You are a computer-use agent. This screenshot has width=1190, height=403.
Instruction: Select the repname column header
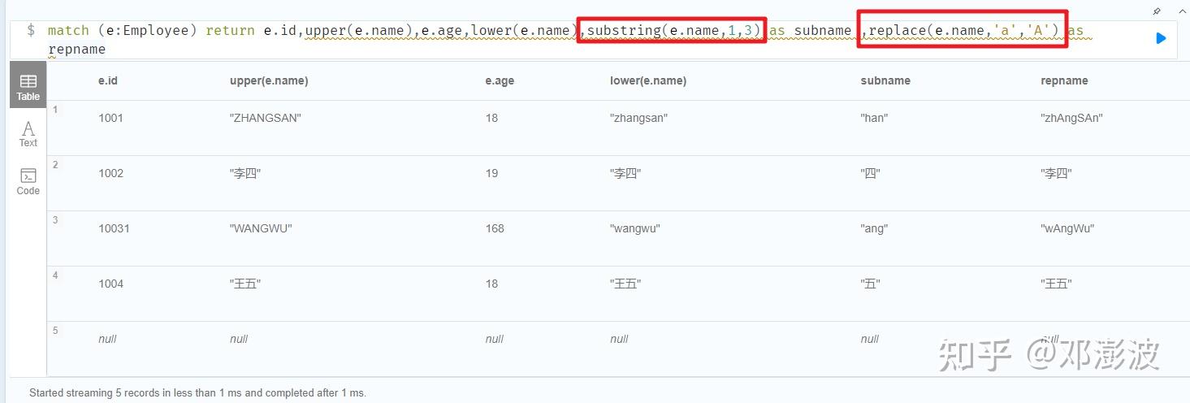click(1064, 80)
